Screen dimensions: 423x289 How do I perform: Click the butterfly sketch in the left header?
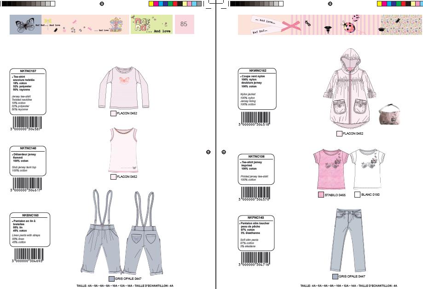click(x=25, y=25)
